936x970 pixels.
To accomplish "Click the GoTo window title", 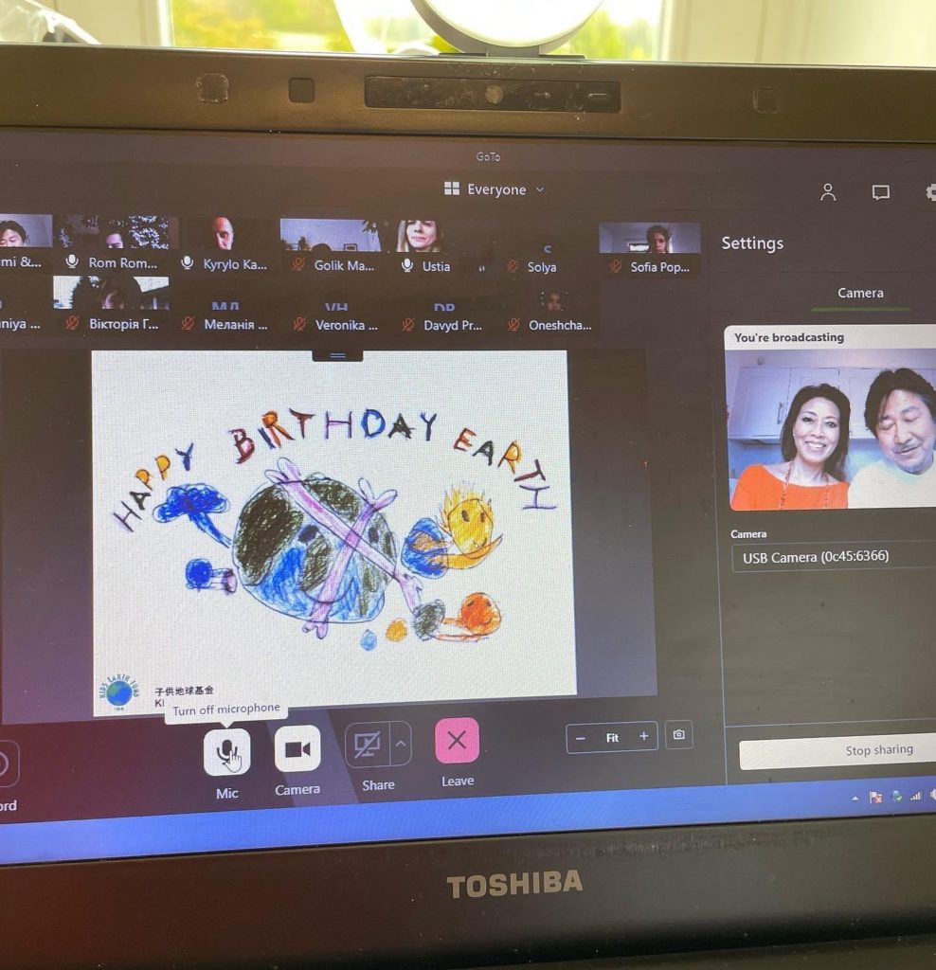I will click(488, 157).
